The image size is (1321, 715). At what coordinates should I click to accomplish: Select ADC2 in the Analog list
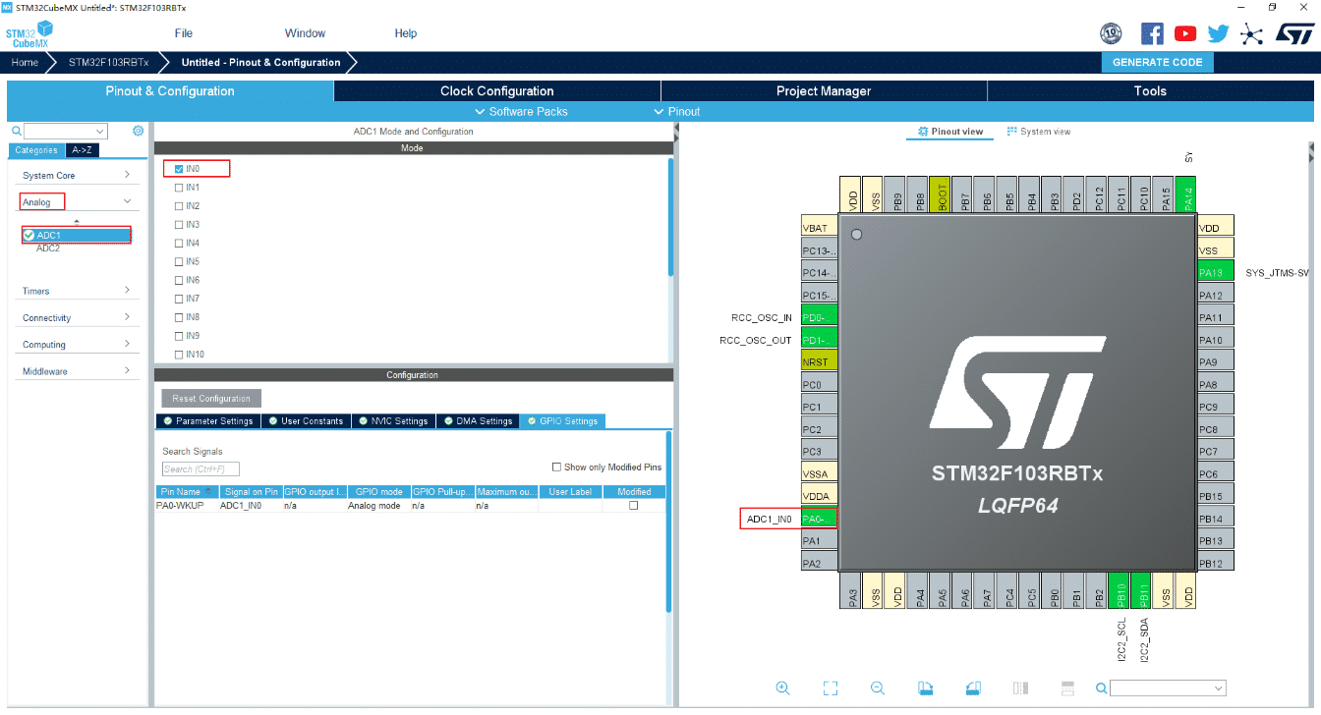(x=48, y=248)
